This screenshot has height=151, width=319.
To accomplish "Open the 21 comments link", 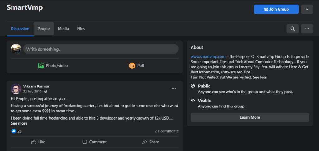I will (x=167, y=131).
